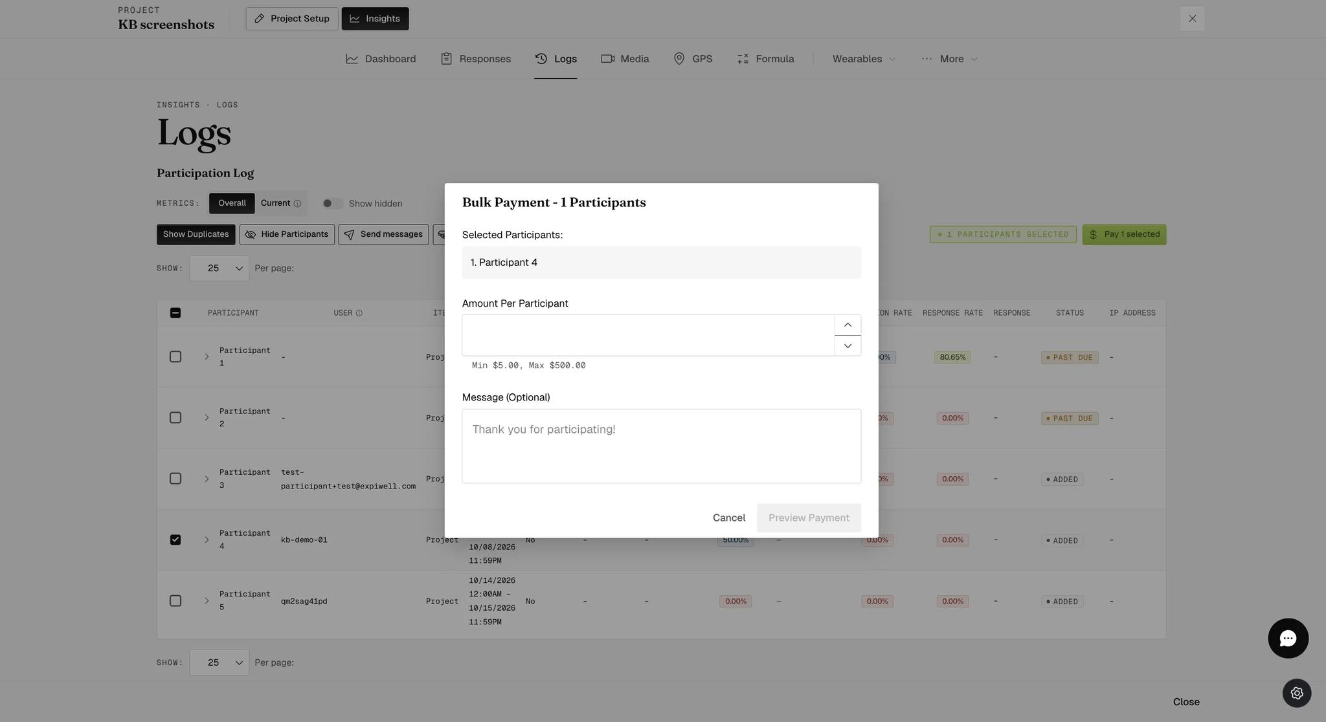Image resolution: width=1326 pixels, height=722 pixels.
Task: Open the Formula tab
Action: pos(765,59)
